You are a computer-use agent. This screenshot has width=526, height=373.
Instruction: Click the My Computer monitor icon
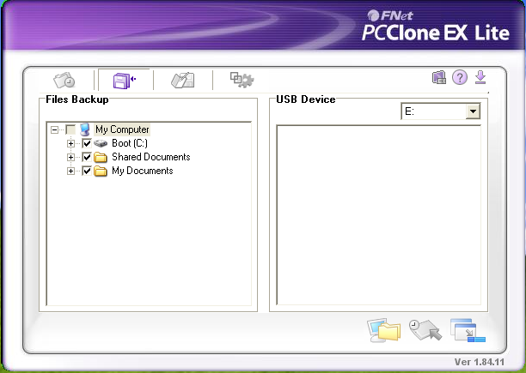[85, 129]
